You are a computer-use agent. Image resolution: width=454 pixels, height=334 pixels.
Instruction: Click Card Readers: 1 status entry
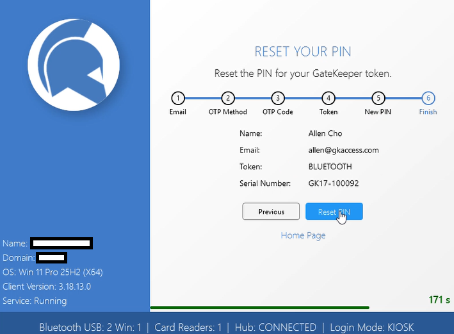(188, 328)
